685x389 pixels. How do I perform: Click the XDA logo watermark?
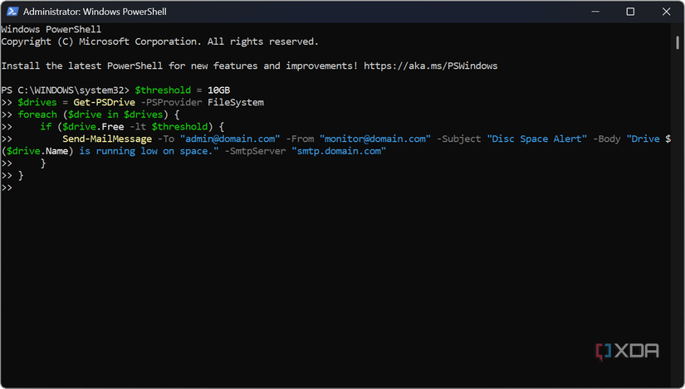(x=627, y=351)
